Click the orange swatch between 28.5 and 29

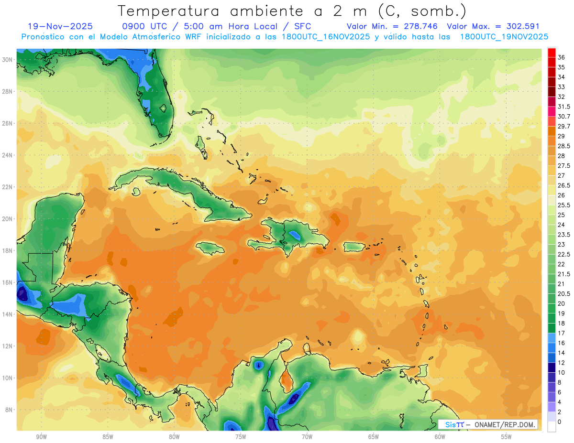click(552, 141)
